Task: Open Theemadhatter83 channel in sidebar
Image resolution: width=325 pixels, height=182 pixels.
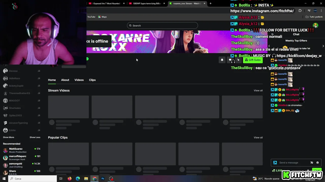Action: tap(22, 93)
